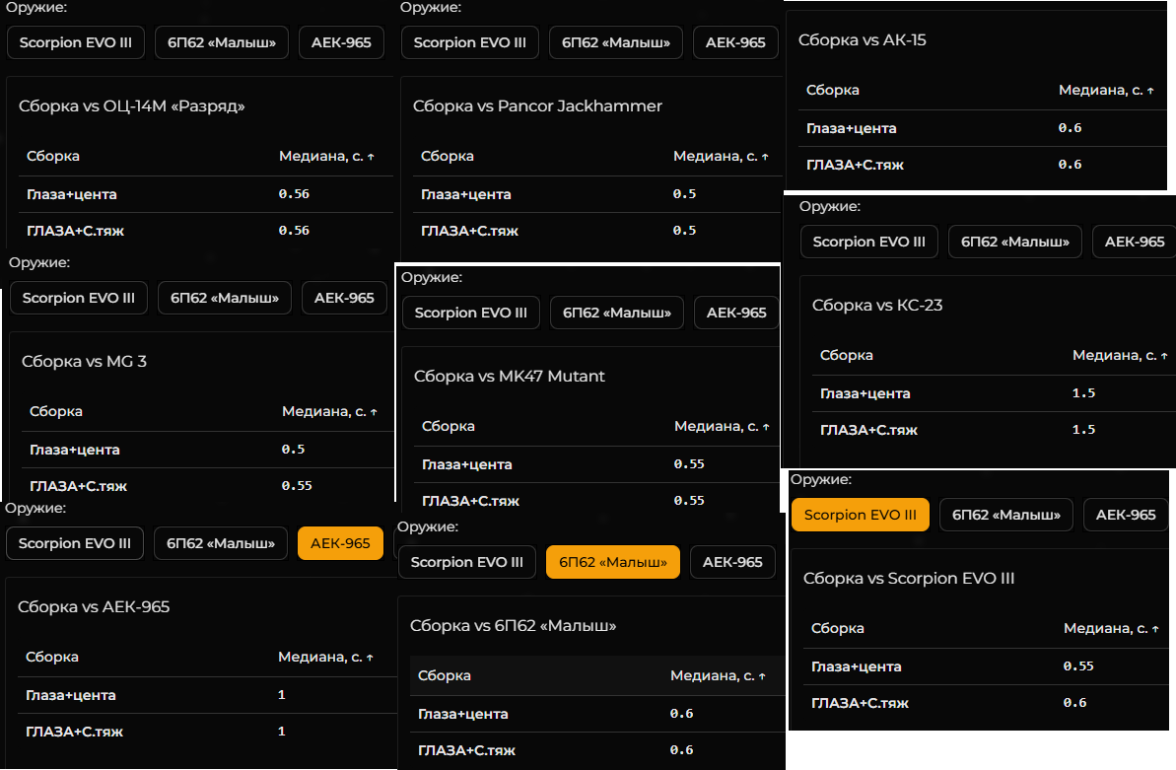Click the highlighted orange 6П62 «Малыш» button

point(613,562)
